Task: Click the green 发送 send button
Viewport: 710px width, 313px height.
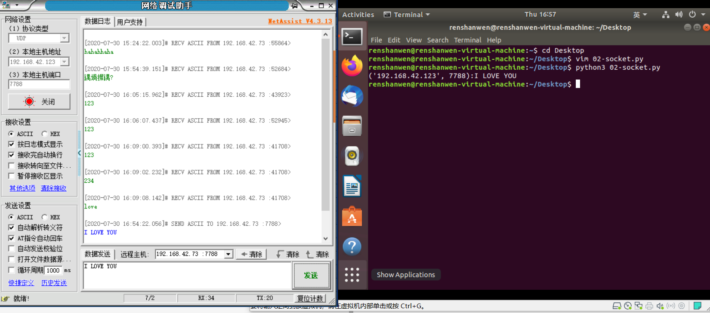Action: pyautogui.click(x=311, y=275)
